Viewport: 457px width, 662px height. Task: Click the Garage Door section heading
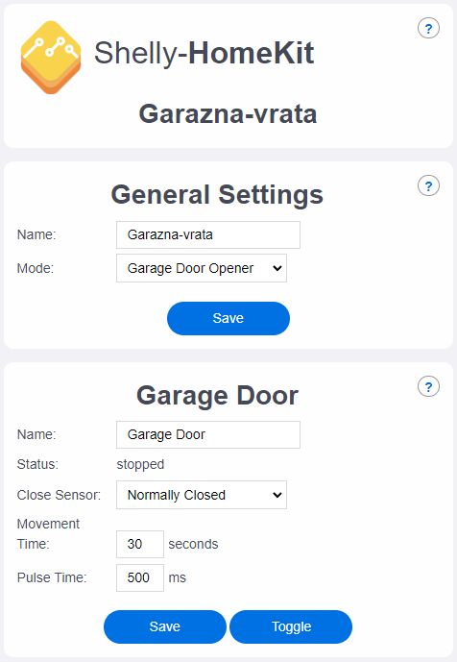point(217,396)
